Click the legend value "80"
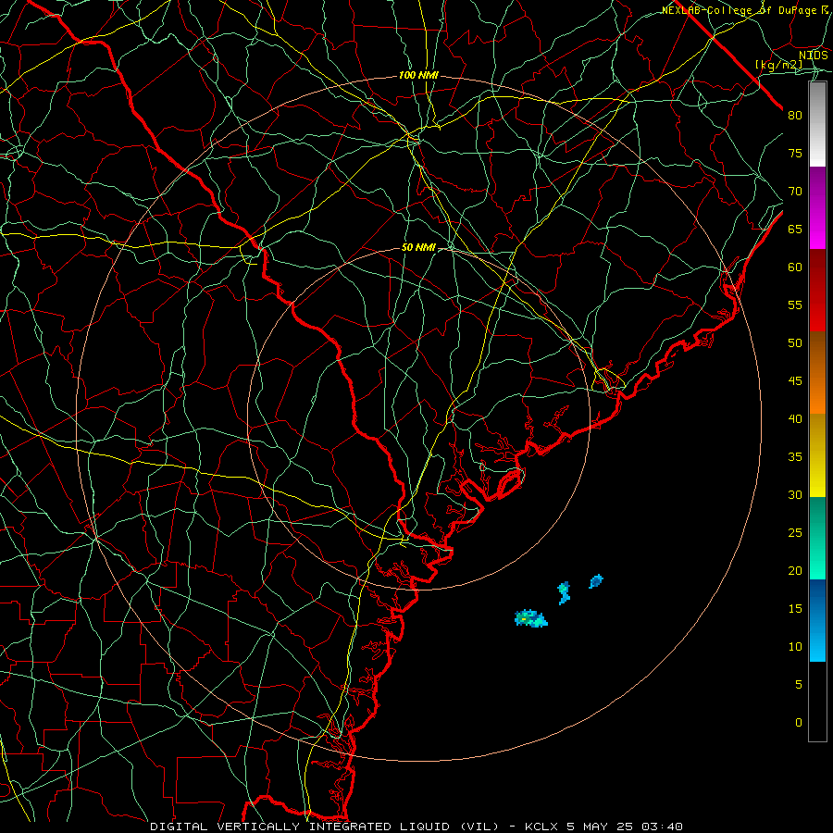This screenshot has width=833, height=833. [x=795, y=116]
